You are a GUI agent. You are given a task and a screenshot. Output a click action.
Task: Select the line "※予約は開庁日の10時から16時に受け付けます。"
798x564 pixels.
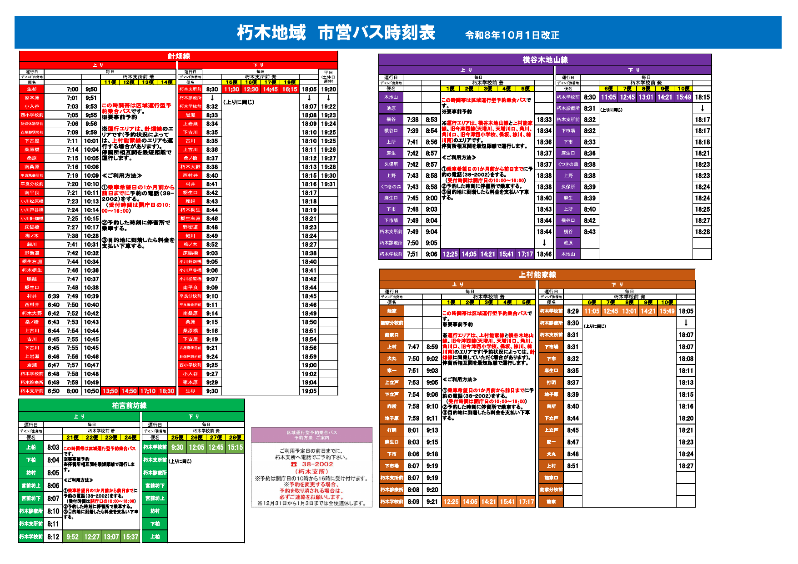point(311,479)
